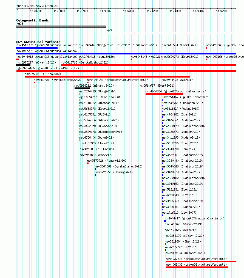Open nsv5416766 (ByrskaBishop2022) label
Viewport: 244px width, 278px height.
[84, 62]
